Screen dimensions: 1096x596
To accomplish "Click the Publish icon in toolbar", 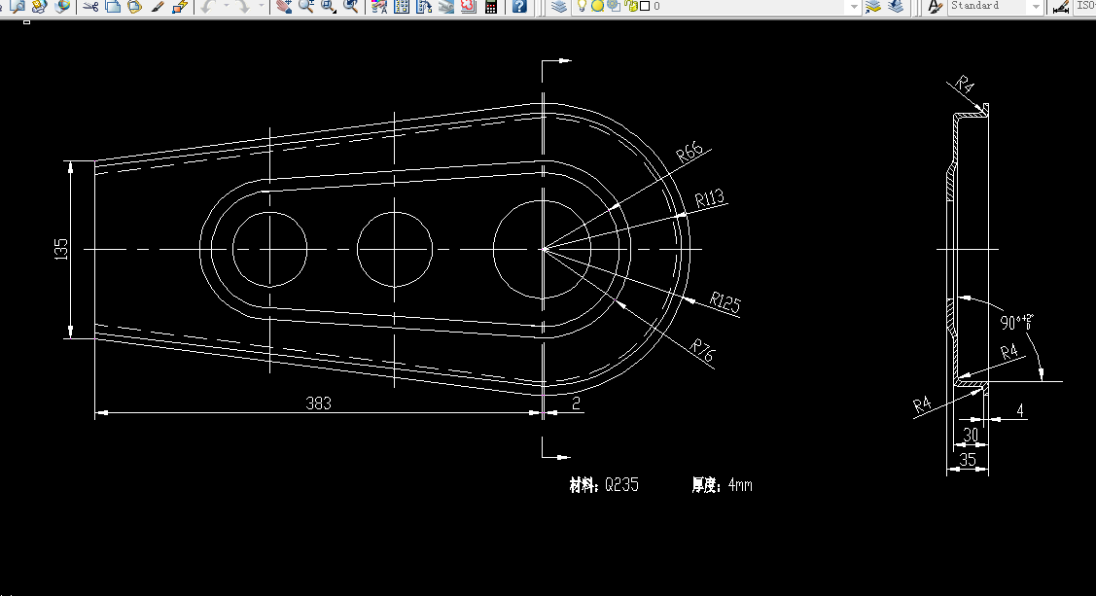I will coord(39,6).
